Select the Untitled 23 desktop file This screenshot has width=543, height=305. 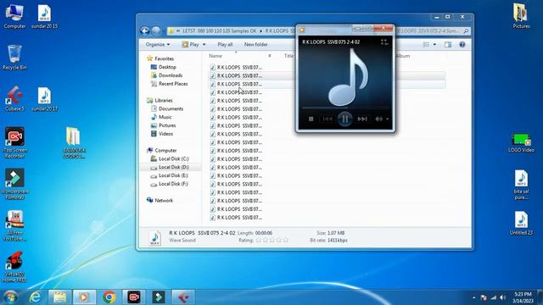pos(521,223)
